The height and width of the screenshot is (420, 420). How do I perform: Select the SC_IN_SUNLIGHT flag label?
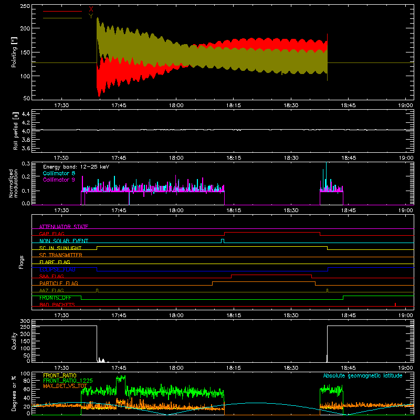pyautogui.click(x=60, y=248)
